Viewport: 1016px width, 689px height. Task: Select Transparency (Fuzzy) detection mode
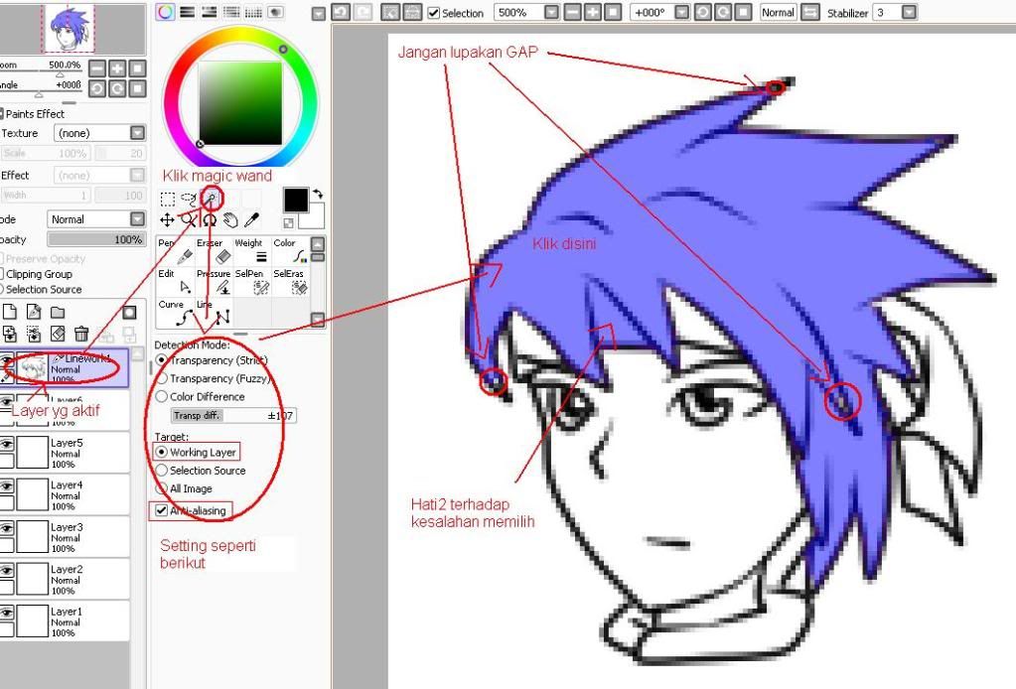tap(163, 378)
